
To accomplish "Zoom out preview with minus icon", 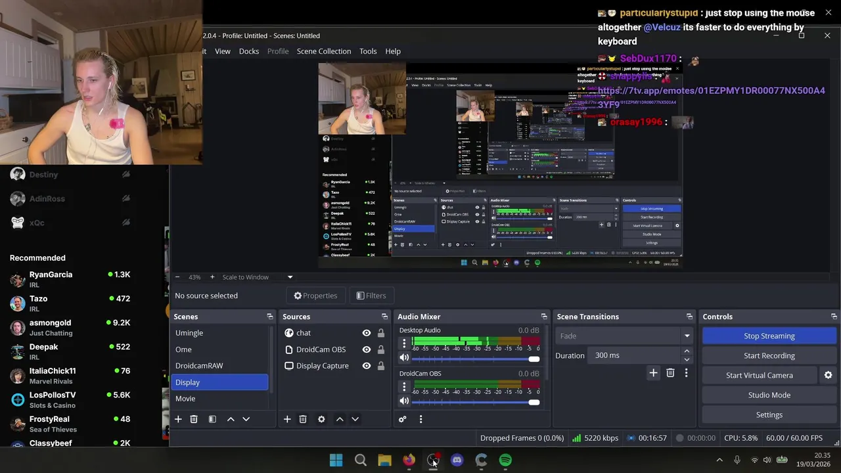I will 177,277.
